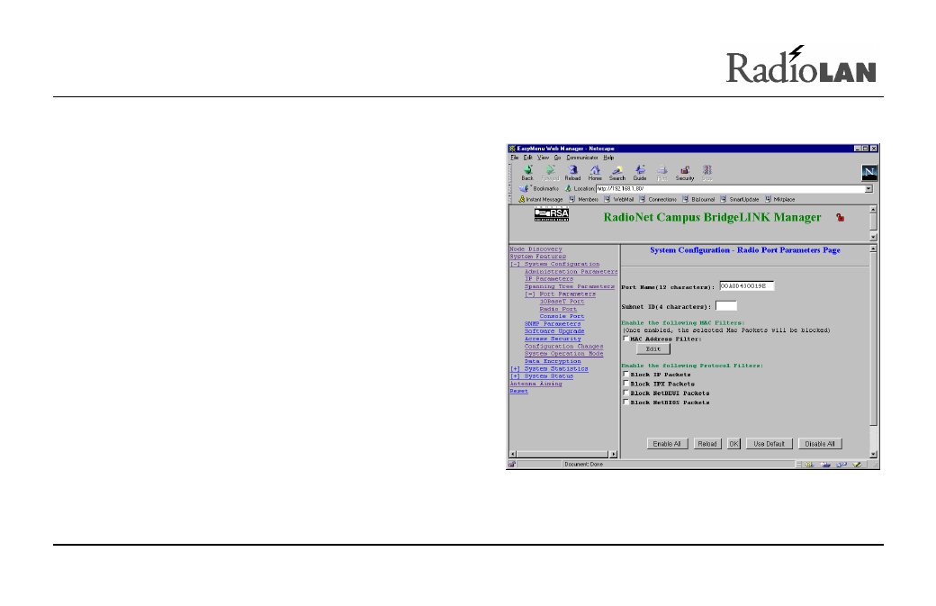
Task: Open the Bookmarks icon
Action: point(524,189)
